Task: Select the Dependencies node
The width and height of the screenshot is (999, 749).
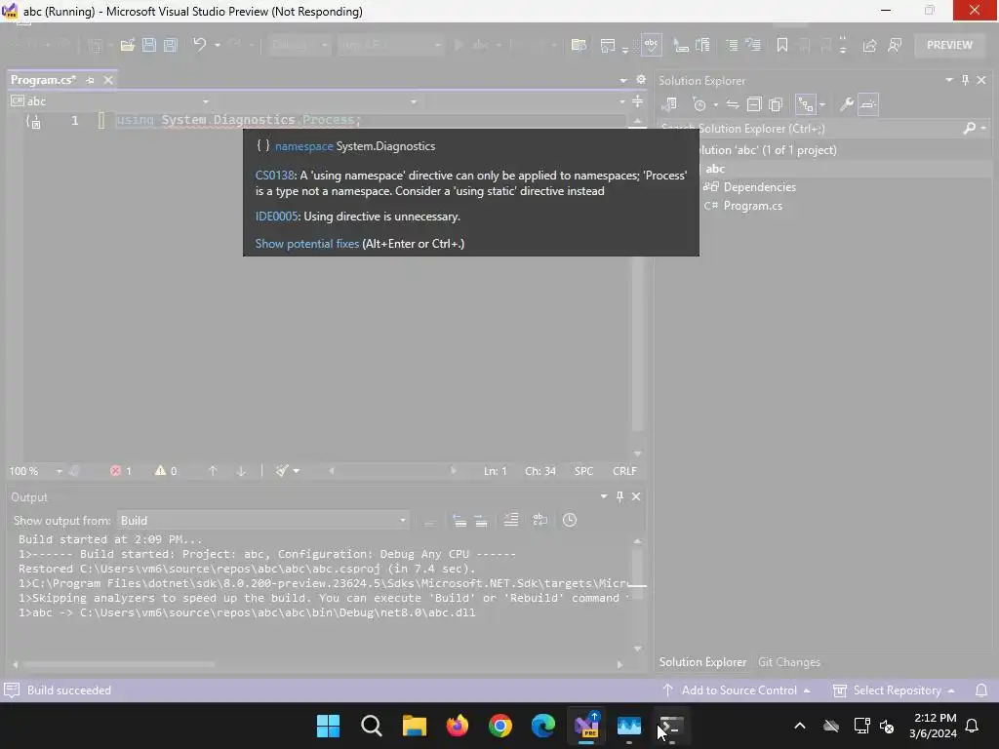Action: pyautogui.click(x=759, y=187)
